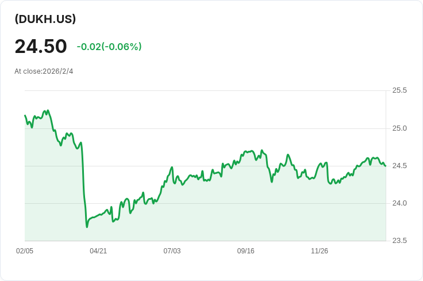Screen dimensions: 423x281
Task: Click the green -0.02(-0.06%) change text
Action: click(x=109, y=47)
